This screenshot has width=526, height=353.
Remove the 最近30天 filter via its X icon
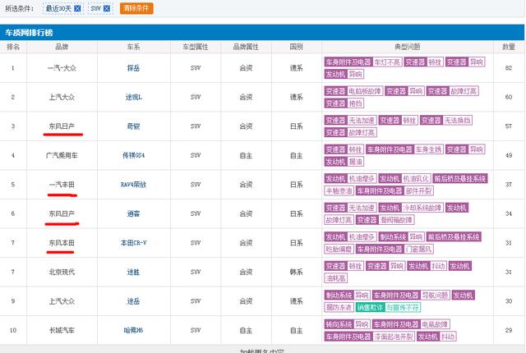tap(77, 8)
